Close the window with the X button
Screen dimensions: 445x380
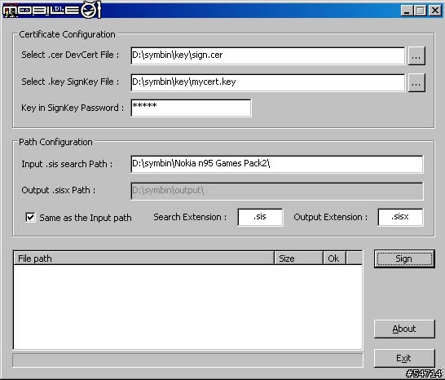(x=435, y=11)
